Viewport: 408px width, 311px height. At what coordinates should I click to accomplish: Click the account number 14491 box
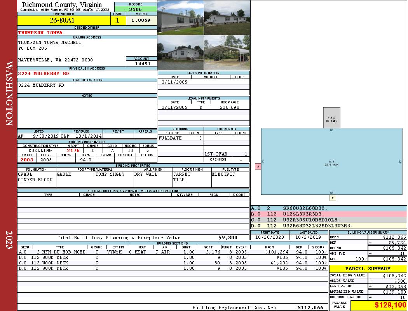point(142,64)
